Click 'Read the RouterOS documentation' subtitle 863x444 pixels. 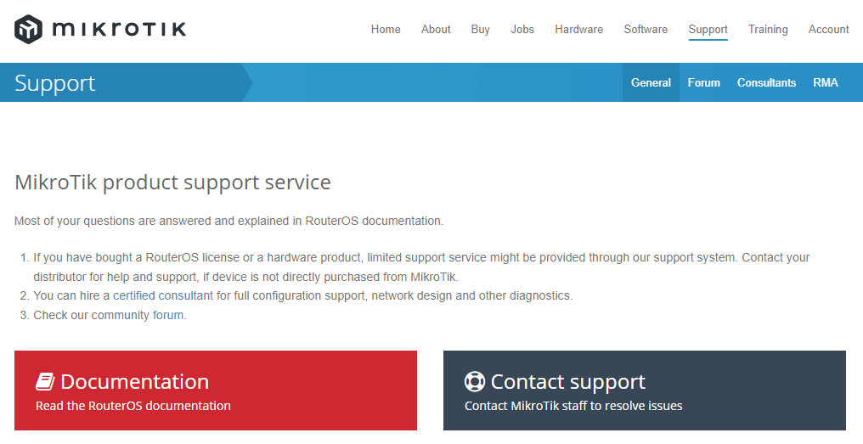coord(133,406)
